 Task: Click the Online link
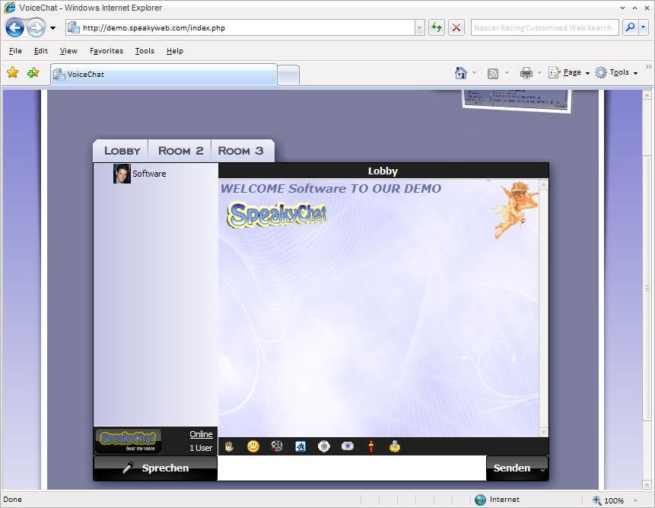[x=201, y=434]
